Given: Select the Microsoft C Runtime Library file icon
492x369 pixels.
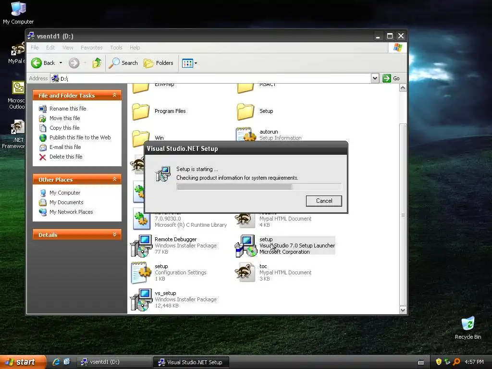Looking at the screenshot, I should (141, 219).
